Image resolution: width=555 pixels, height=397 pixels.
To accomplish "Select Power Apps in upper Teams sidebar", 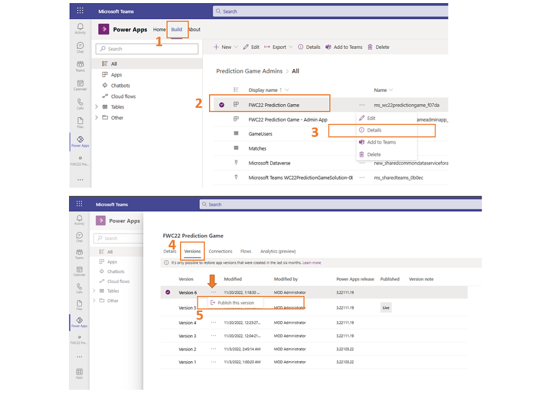I will pyautogui.click(x=80, y=142).
